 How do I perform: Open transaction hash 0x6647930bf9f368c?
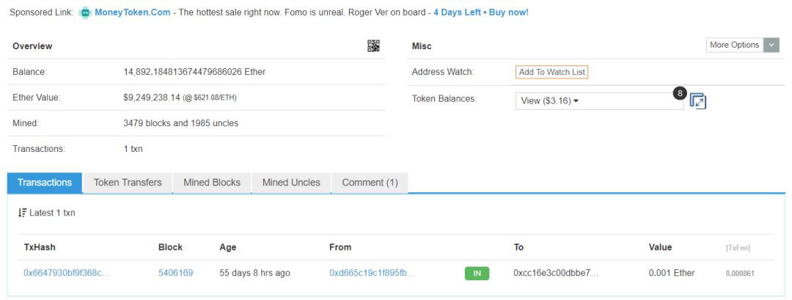(67, 273)
